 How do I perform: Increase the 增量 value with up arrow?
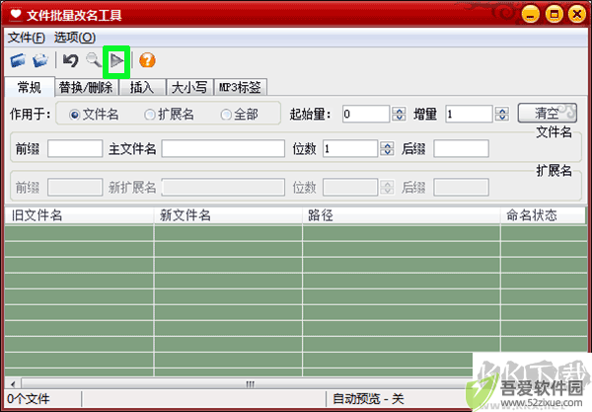tap(502, 111)
